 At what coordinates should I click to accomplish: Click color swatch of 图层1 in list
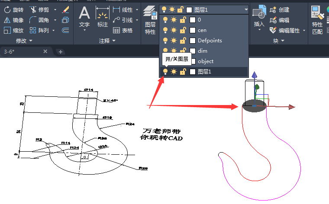click(x=193, y=72)
